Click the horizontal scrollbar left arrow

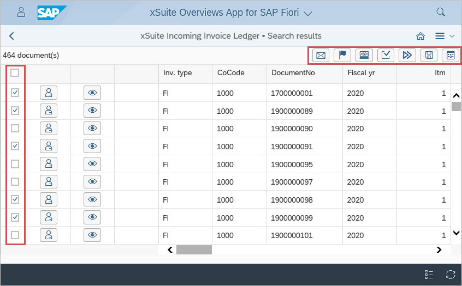point(170,250)
